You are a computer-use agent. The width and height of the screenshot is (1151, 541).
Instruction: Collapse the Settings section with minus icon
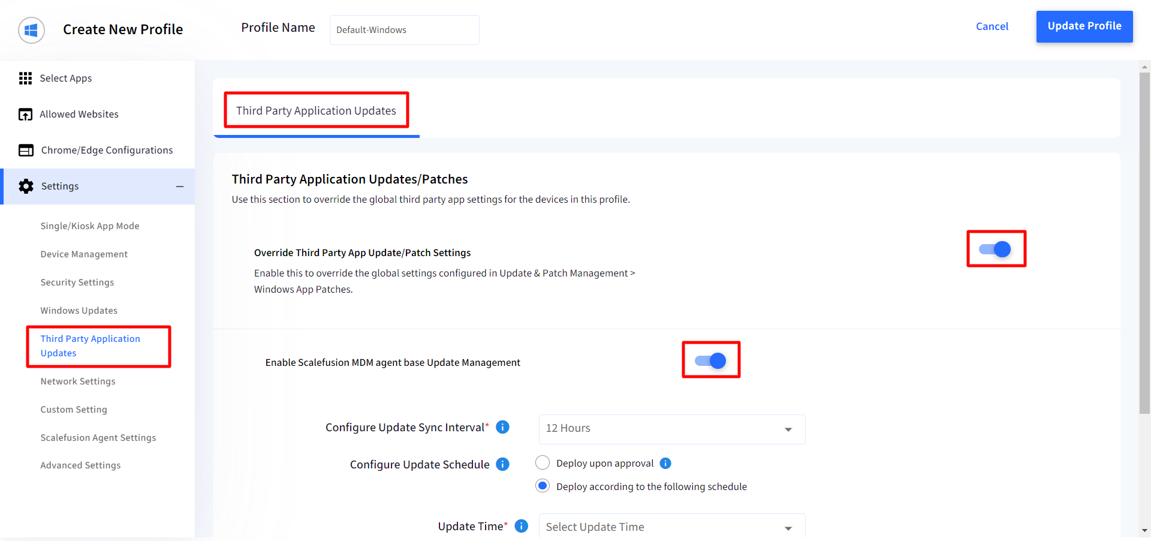[x=180, y=187]
